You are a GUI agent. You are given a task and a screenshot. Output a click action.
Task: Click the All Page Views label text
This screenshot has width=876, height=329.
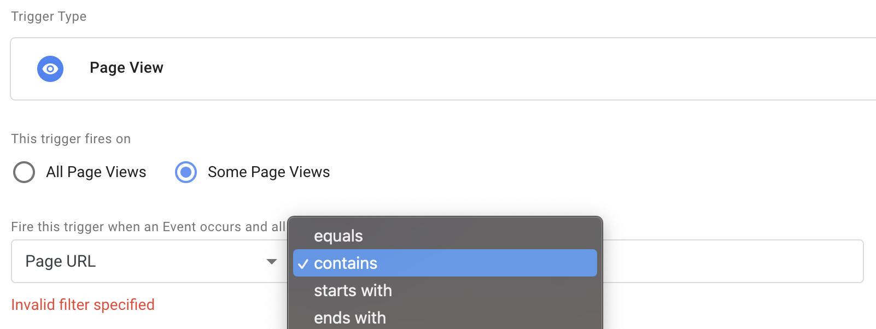point(96,172)
